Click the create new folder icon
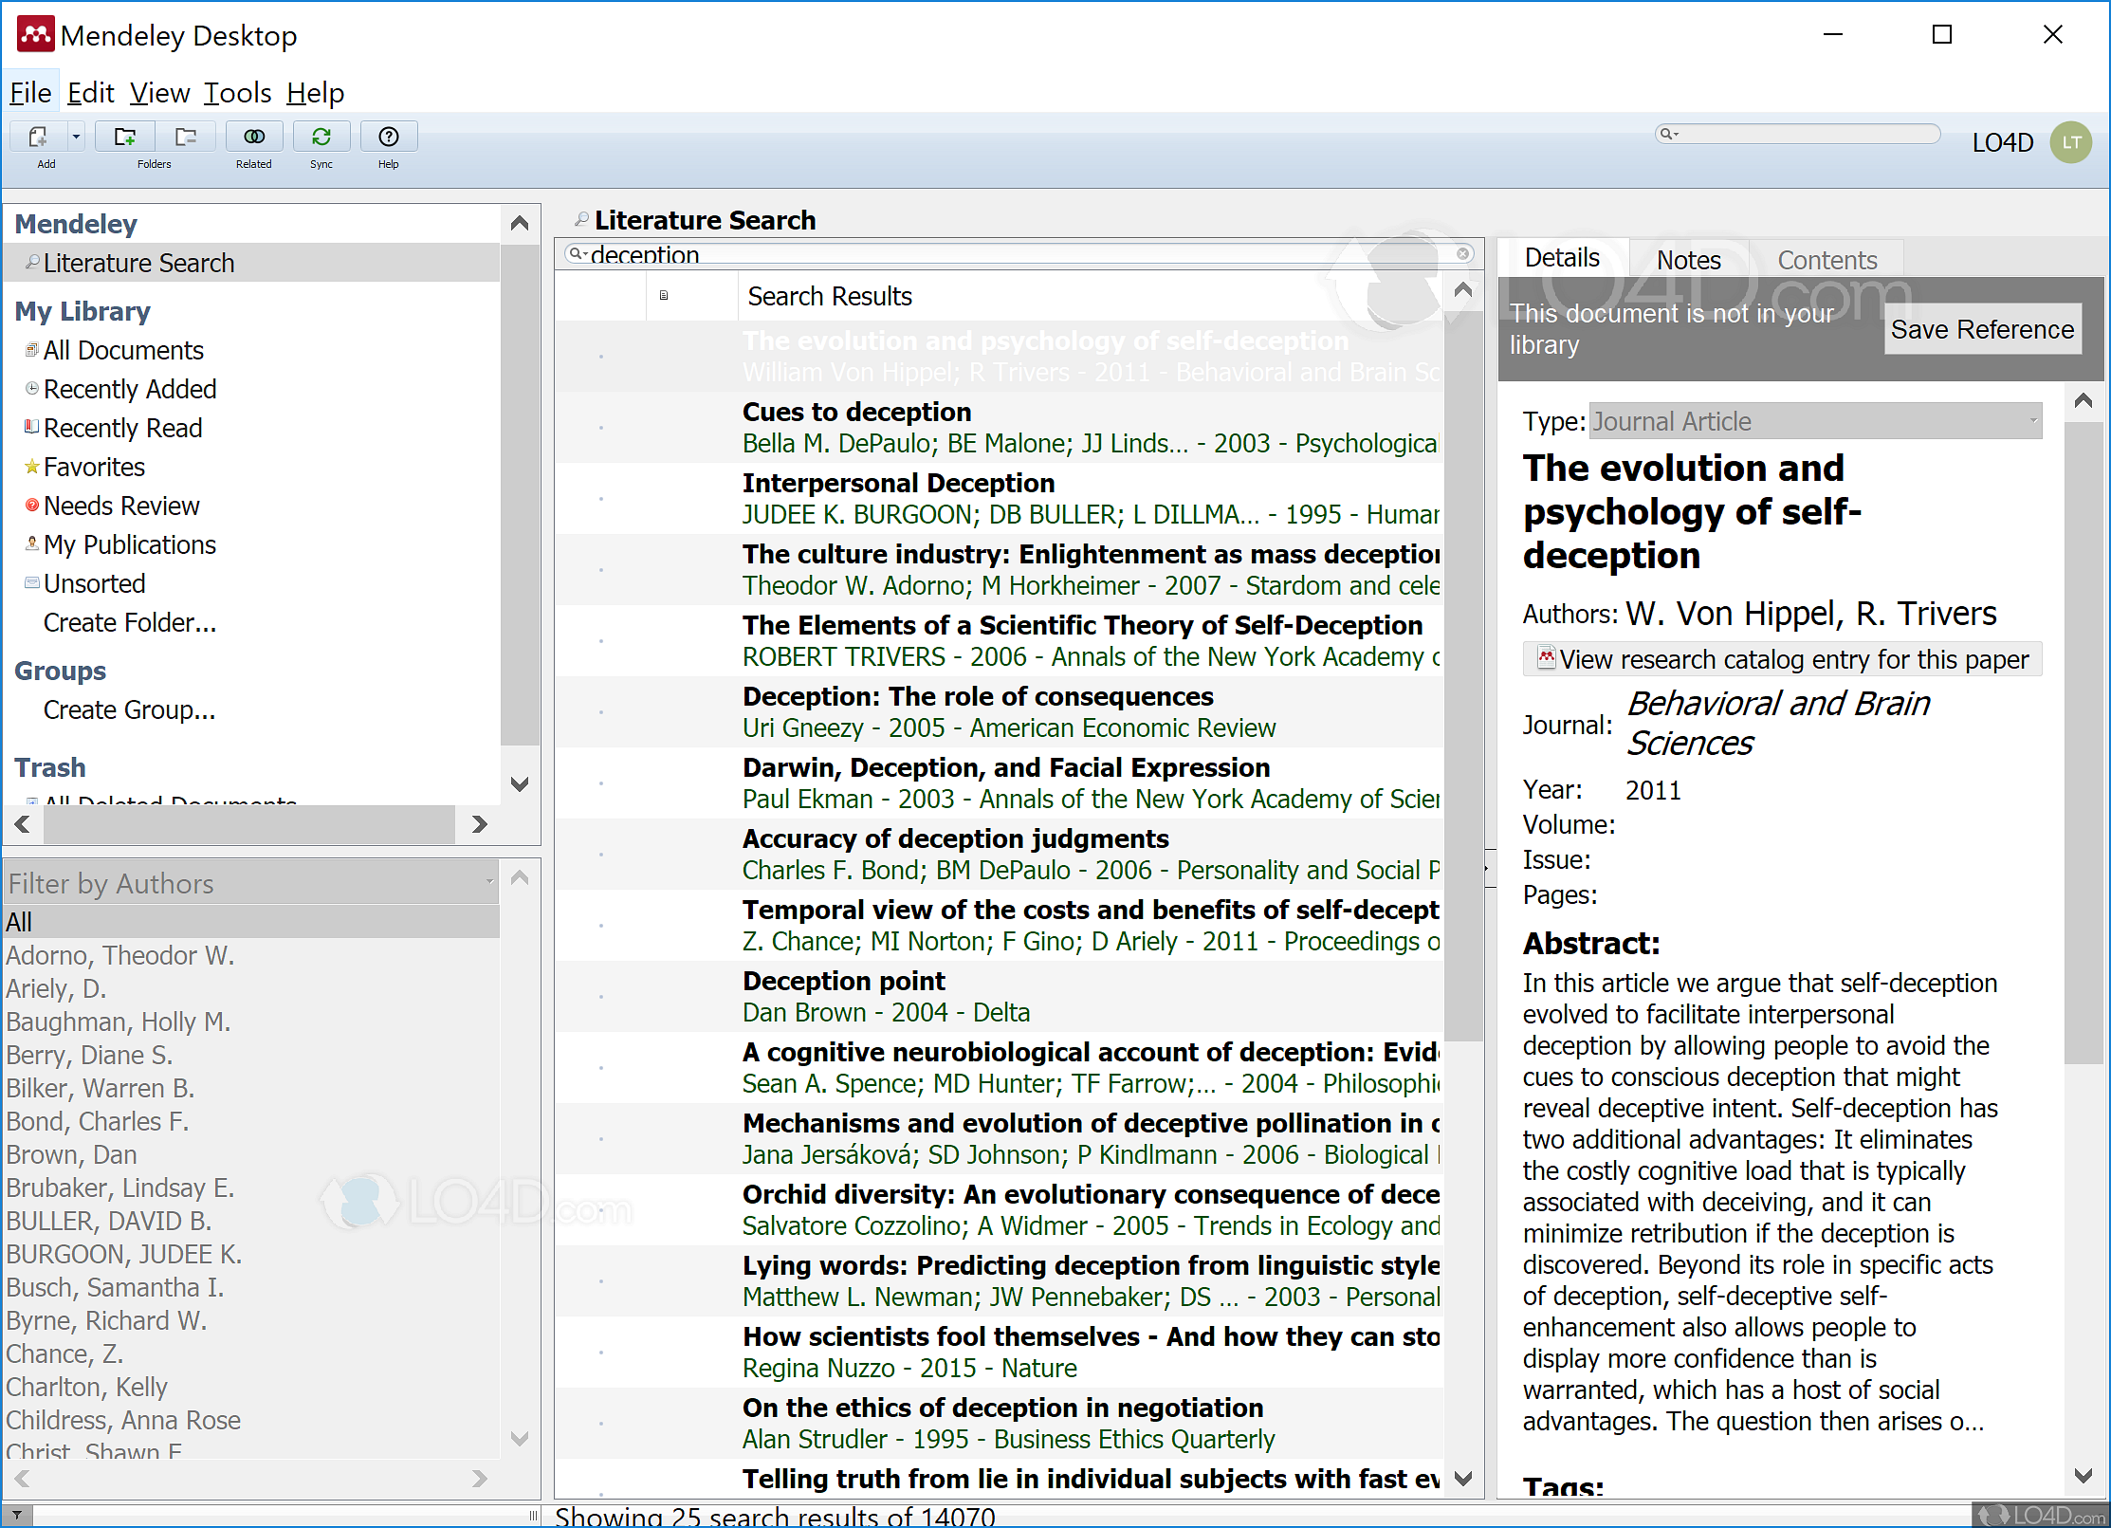This screenshot has height=1528, width=2111. click(124, 138)
